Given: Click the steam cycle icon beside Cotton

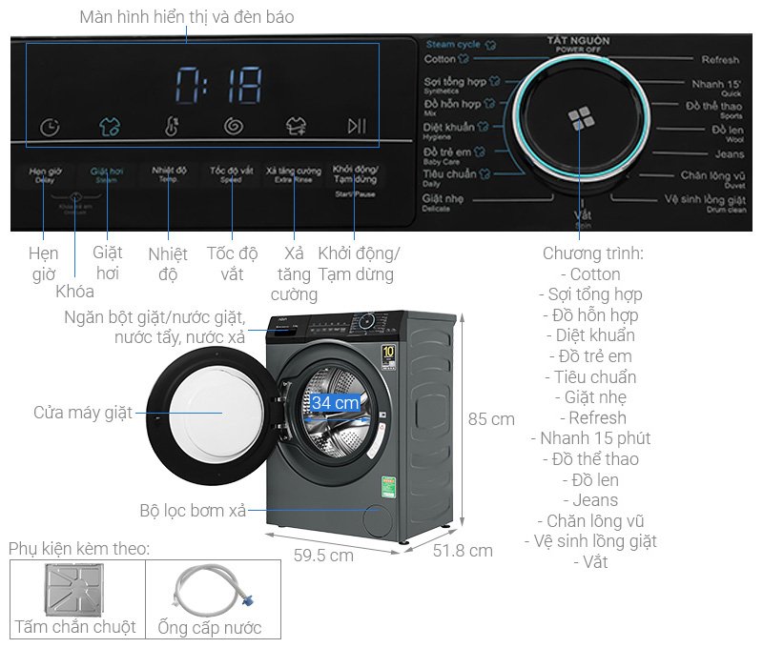Looking at the screenshot, I should 462,58.
